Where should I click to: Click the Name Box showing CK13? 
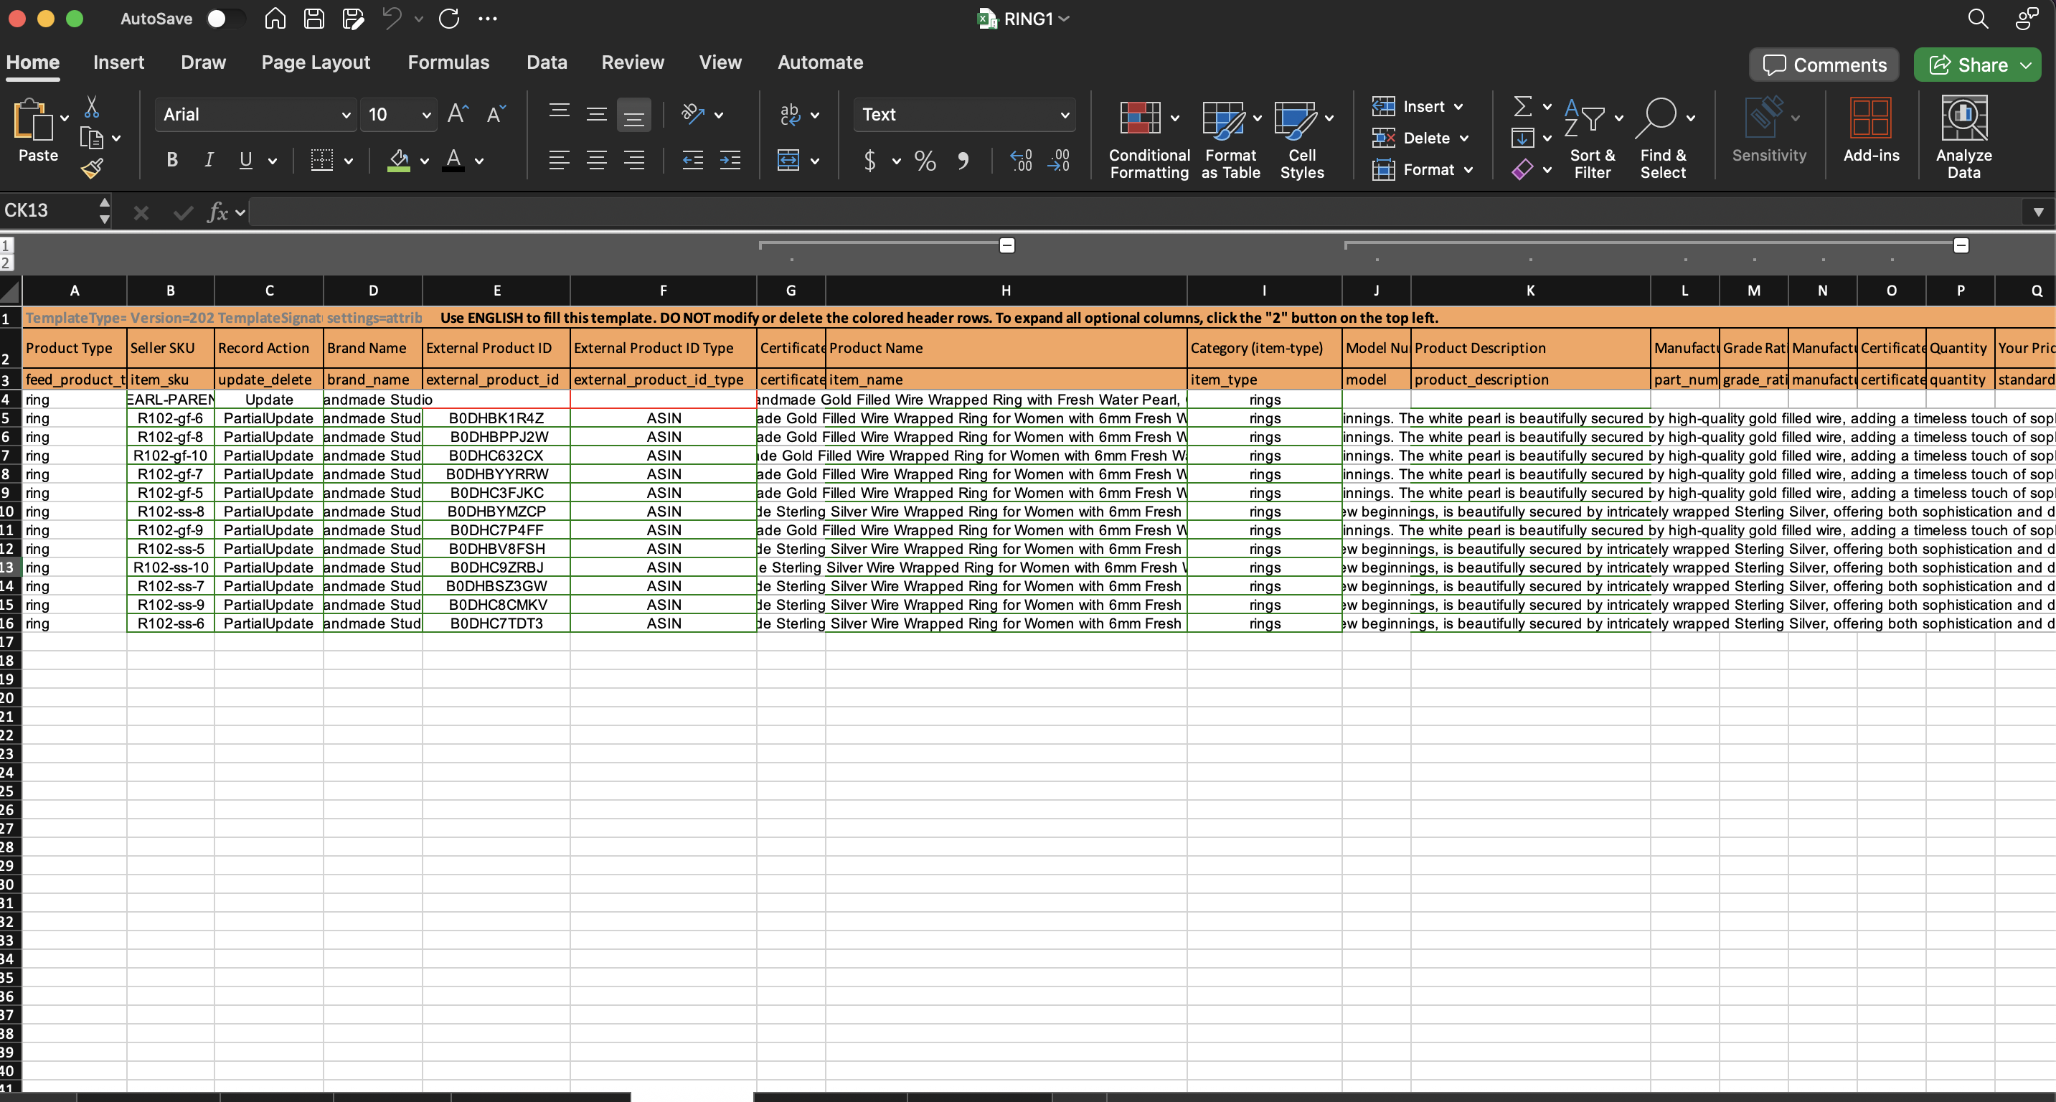(x=48, y=211)
